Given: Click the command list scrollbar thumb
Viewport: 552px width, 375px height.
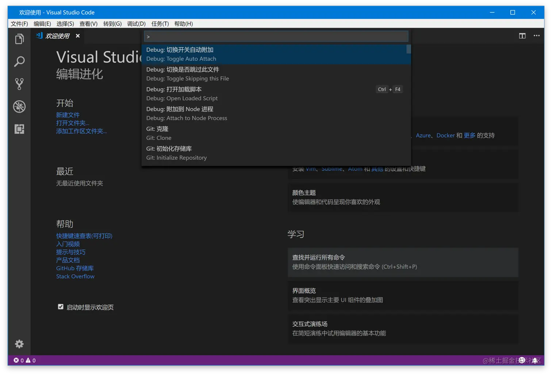Looking at the screenshot, I should [x=409, y=49].
